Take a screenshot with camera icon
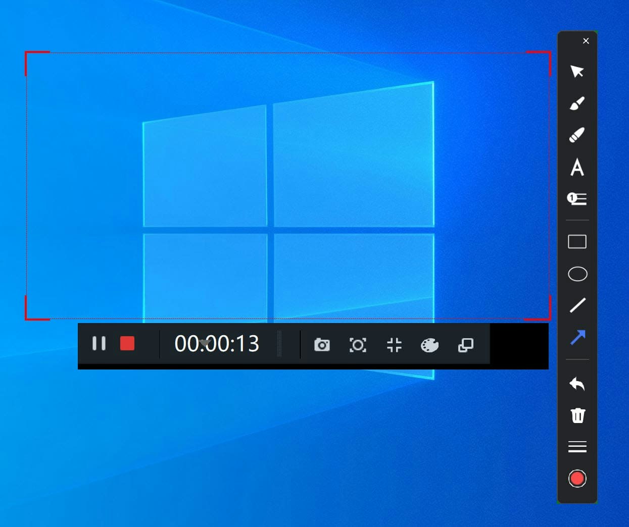This screenshot has height=527, width=629. (x=322, y=345)
